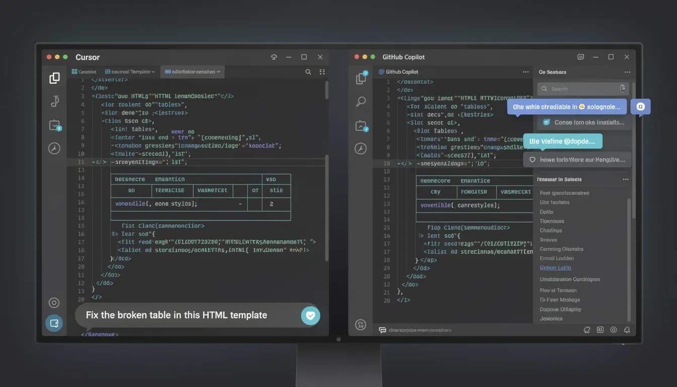The height and width of the screenshot is (387, 677).
Task: Click the cloud icon in Cursor title bar
Action: coord(274,57)
